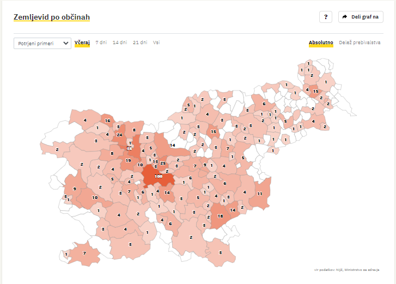Viewport: 396px width, 284px height.
Task: Click the Deli graf na share button
Action: (361, 17)
